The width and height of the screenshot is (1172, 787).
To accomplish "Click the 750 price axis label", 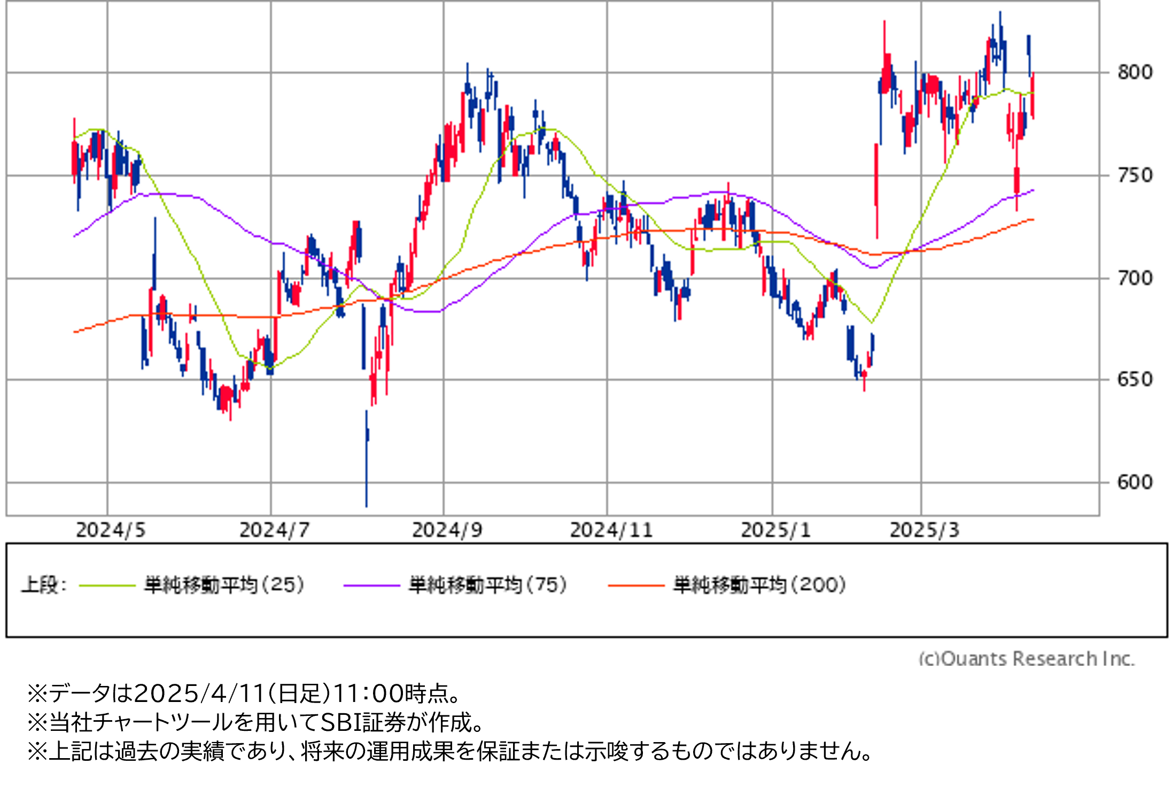I will coord(1135,175).
